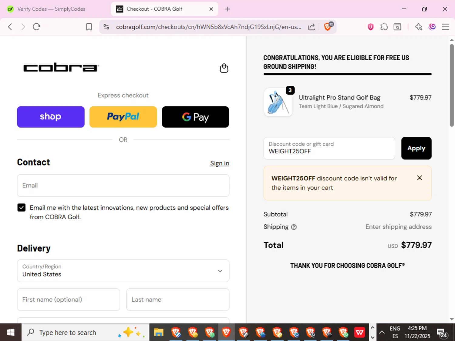The image size is (455, 341).
Task: Pay with the G Pay button
Action: coord(195,117)
